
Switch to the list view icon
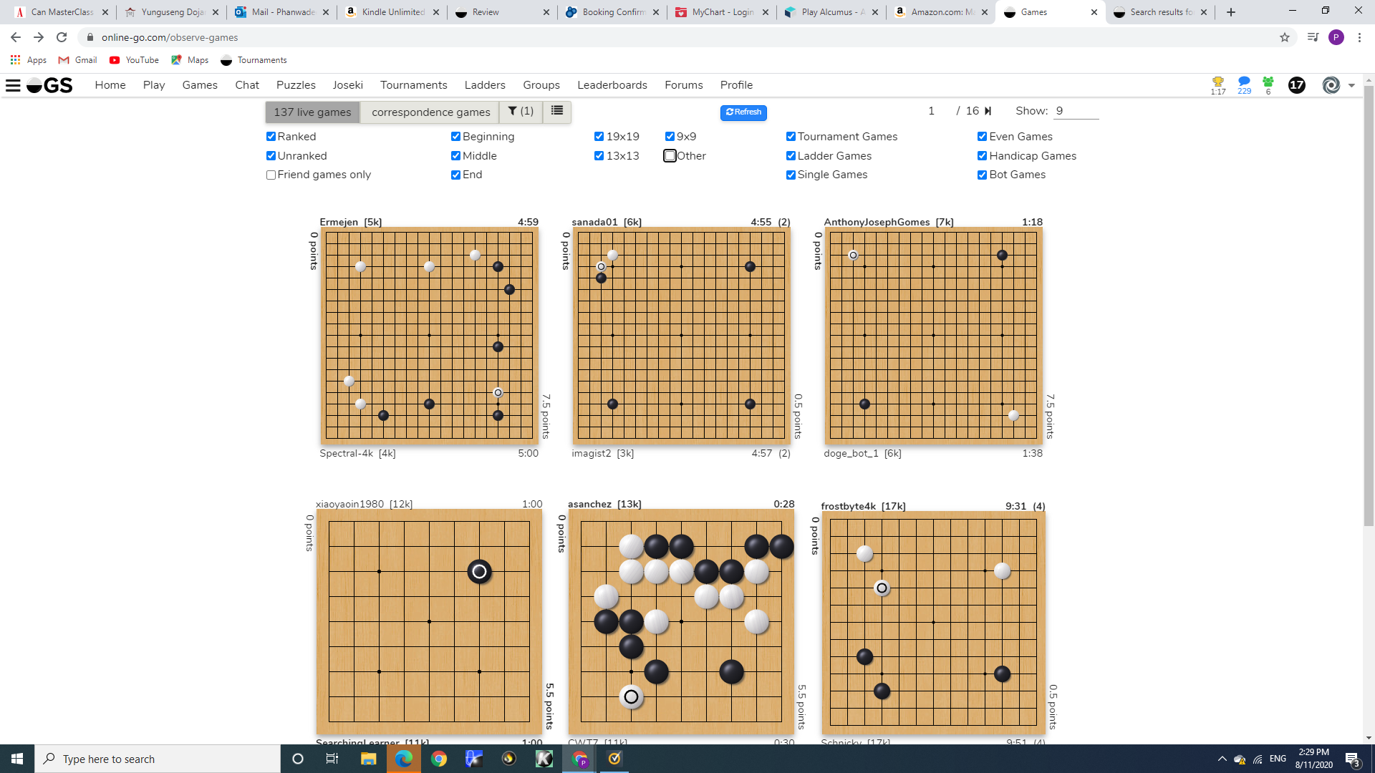(x=557, y=111)
